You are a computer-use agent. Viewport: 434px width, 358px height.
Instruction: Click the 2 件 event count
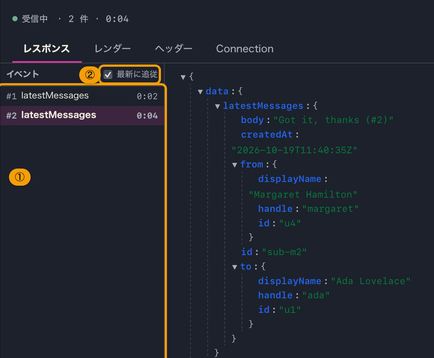[78, 19]
